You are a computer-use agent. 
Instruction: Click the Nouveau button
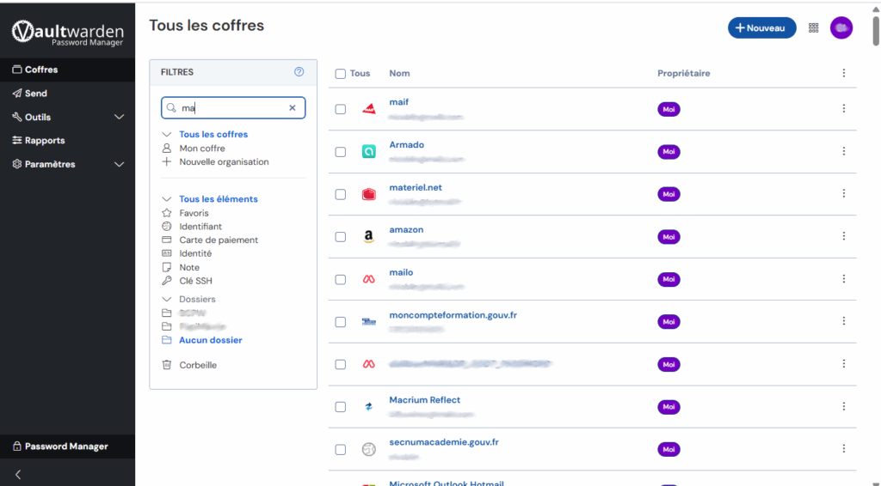761,28
